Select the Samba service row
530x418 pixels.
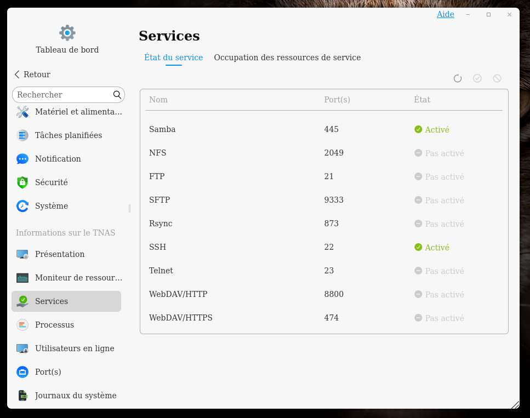pos(323,129)
